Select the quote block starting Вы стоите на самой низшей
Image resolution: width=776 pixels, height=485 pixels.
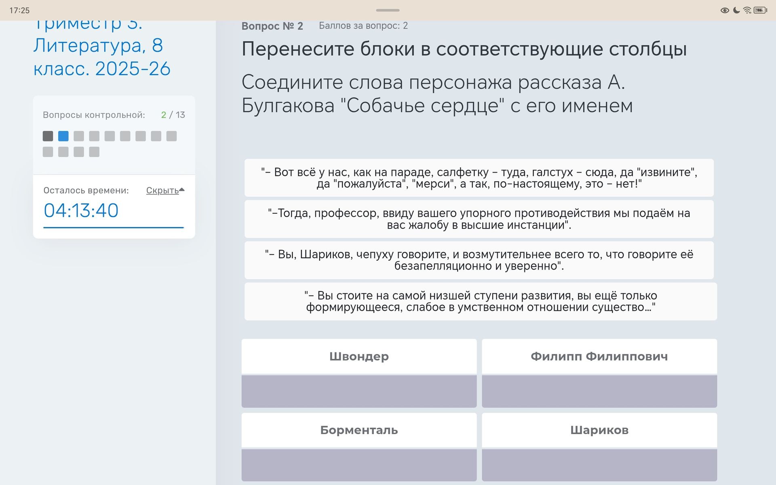pos(481,302)
